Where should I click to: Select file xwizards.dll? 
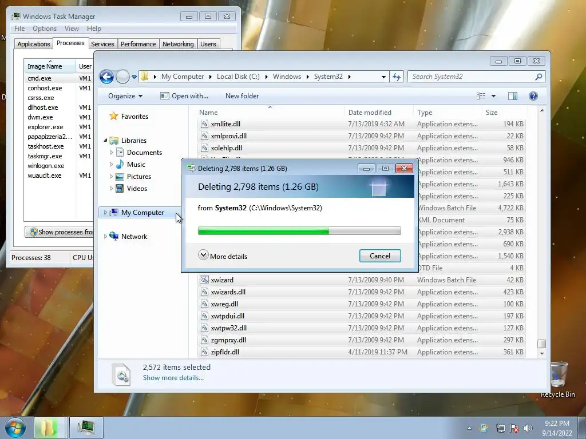point(228,292)
